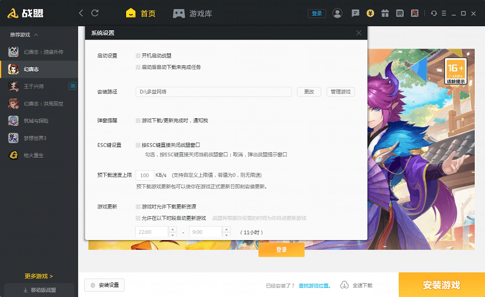485x297 pixels.
Task: Click the customer service headset icon
Action: tap(434, 13)
